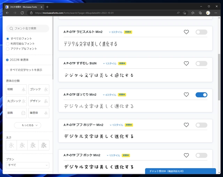This screenshot has width=223, height=177.
Task: Expand more categories with もっと見る
Action: pyautogui.click(x=28, y=125)
